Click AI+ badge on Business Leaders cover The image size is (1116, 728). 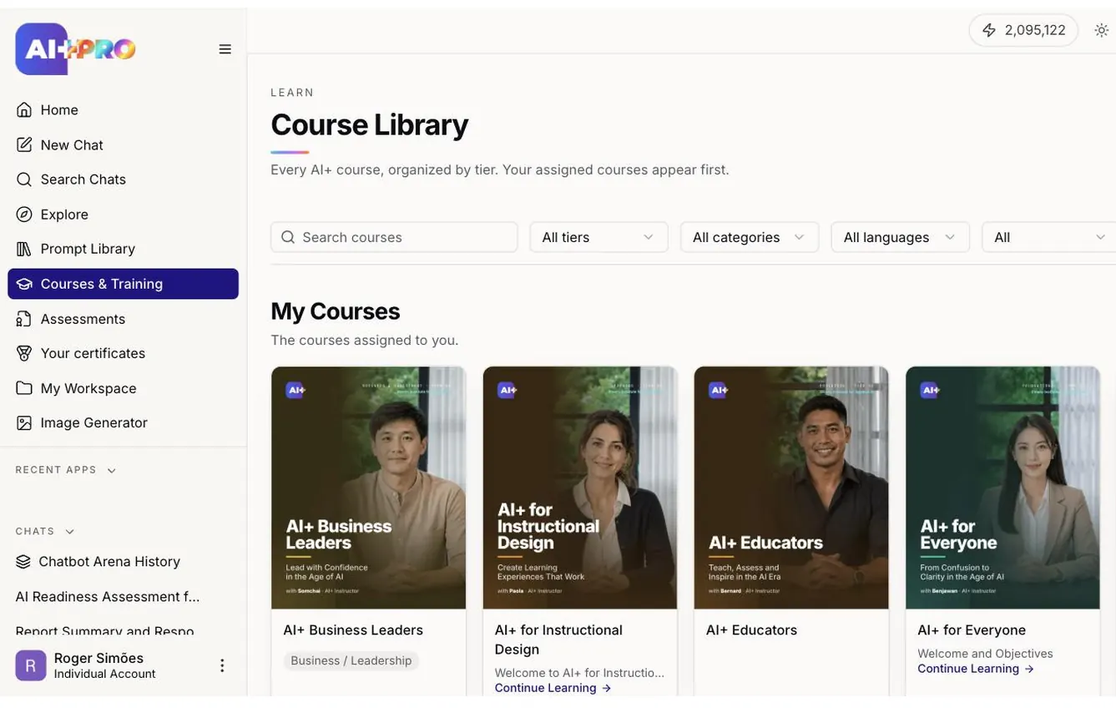pos(295,390)
